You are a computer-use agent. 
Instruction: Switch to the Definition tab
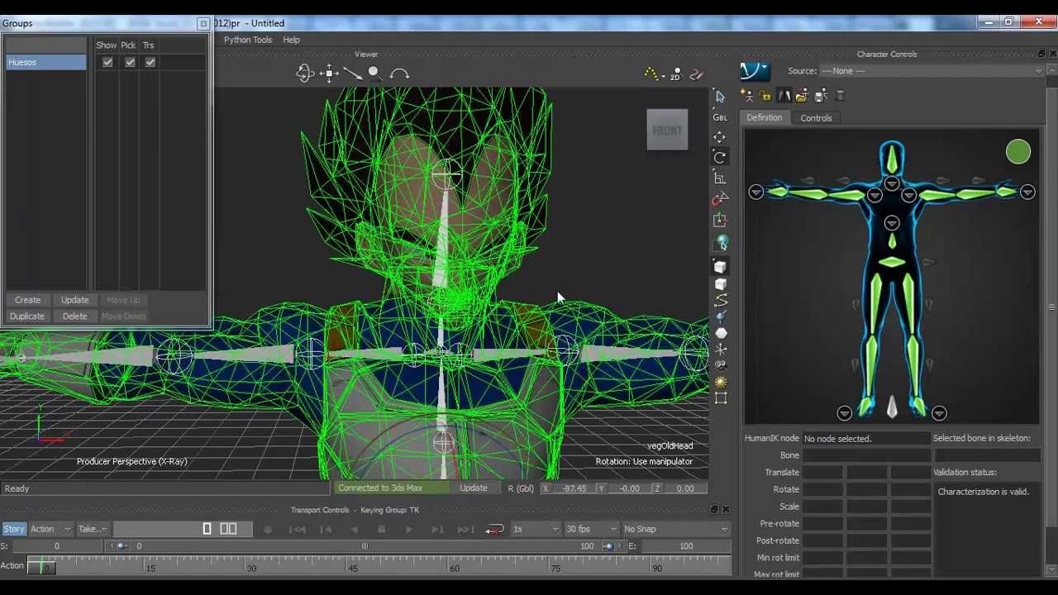(765, 117)
